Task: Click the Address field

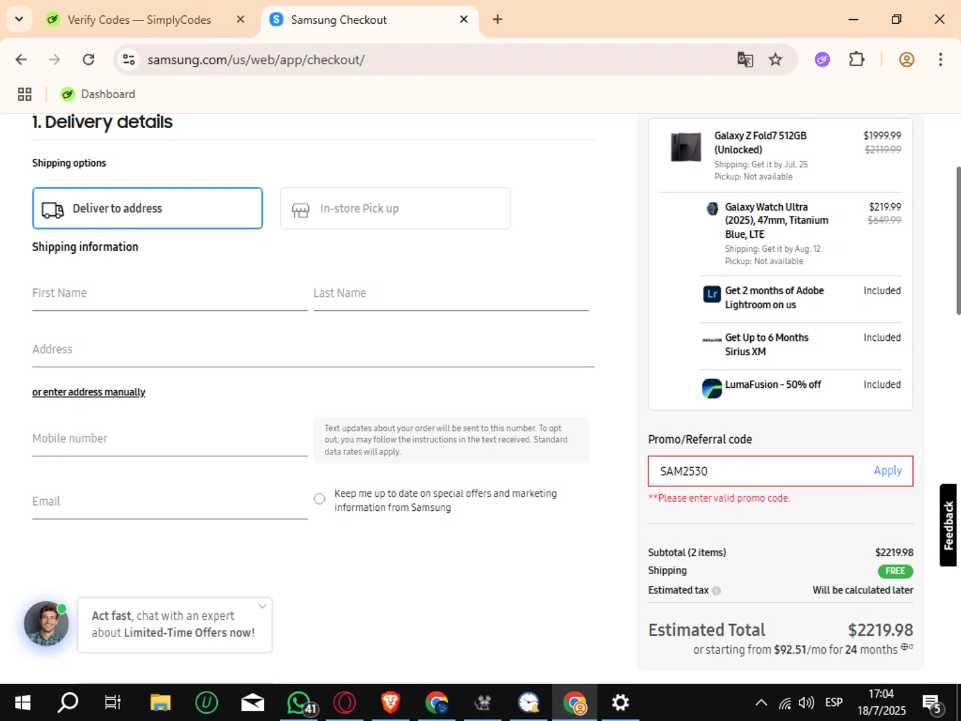Action: 313,350
